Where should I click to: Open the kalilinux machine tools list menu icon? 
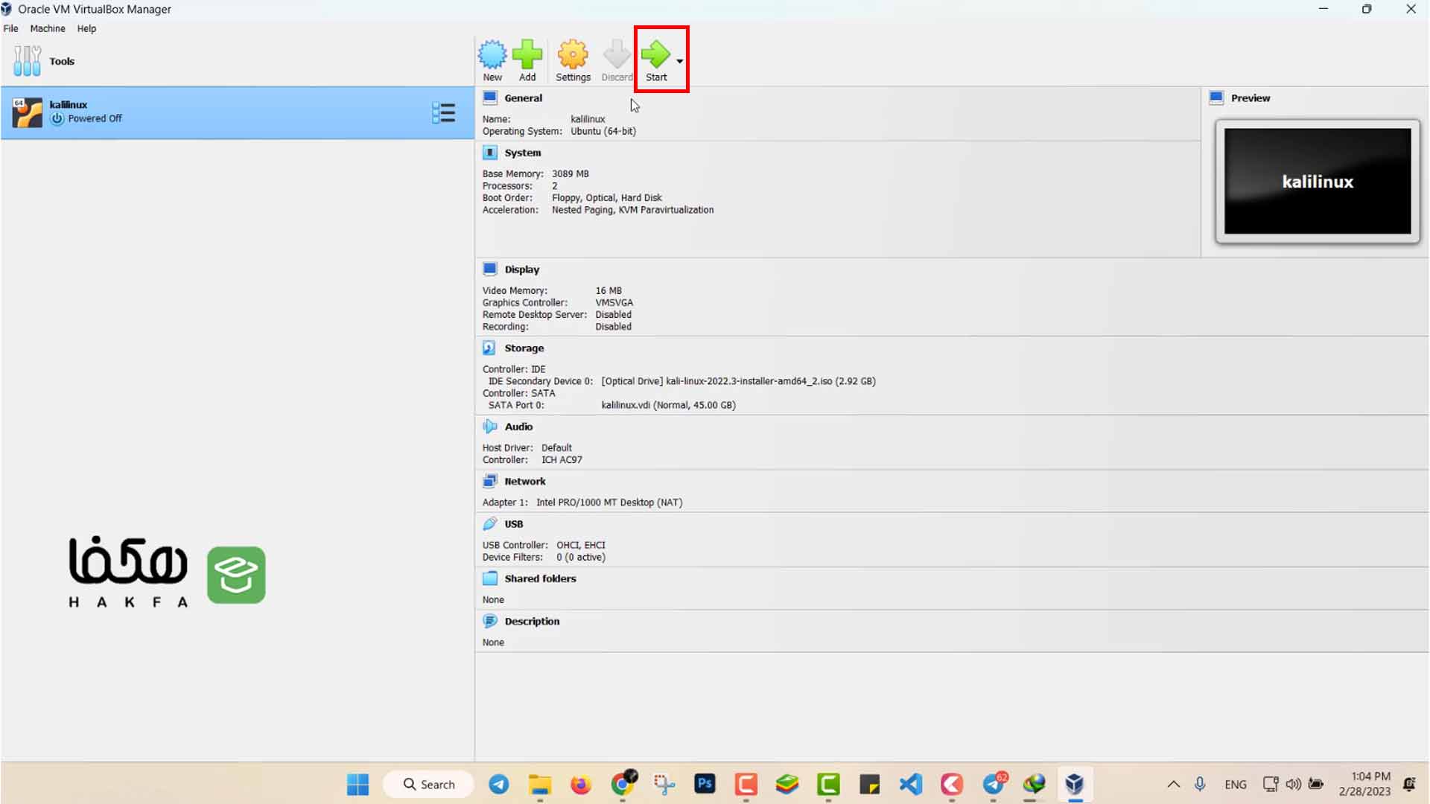[443, 113]
